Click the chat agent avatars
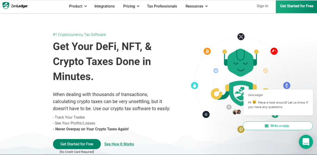The width and height of the screenshot is (317, 155). click(237, 112)
